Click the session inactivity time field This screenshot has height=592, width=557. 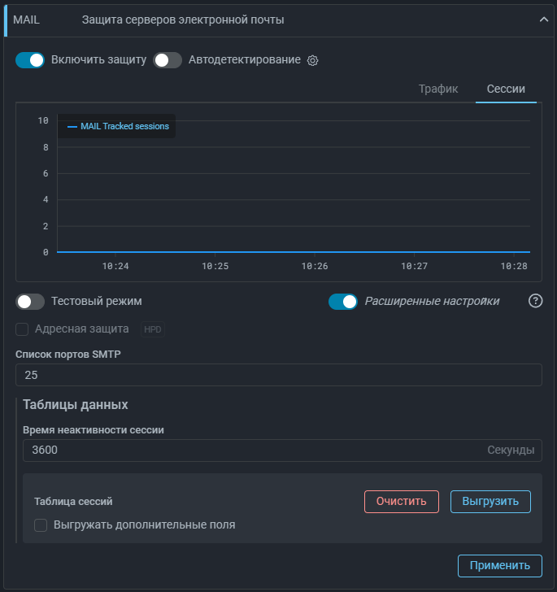click(x=252, y=451)
